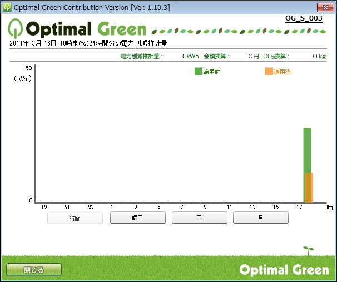Click the OG_S_003 link
337x282 pixels.
(x=304, y=18)
